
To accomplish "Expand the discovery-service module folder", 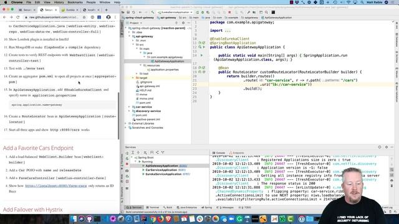I will click(x=130, y=111).
